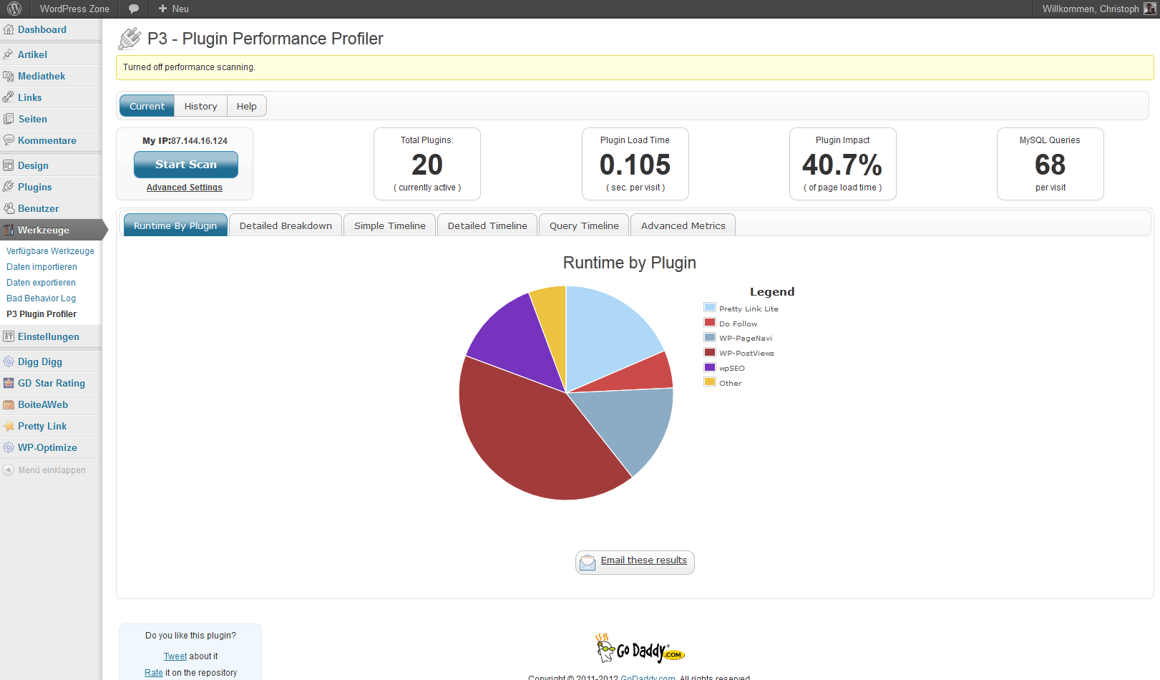Open the comments bubble icon in admin bar
Viewport: 1160px width, 680px height.
tap(134, 9)
